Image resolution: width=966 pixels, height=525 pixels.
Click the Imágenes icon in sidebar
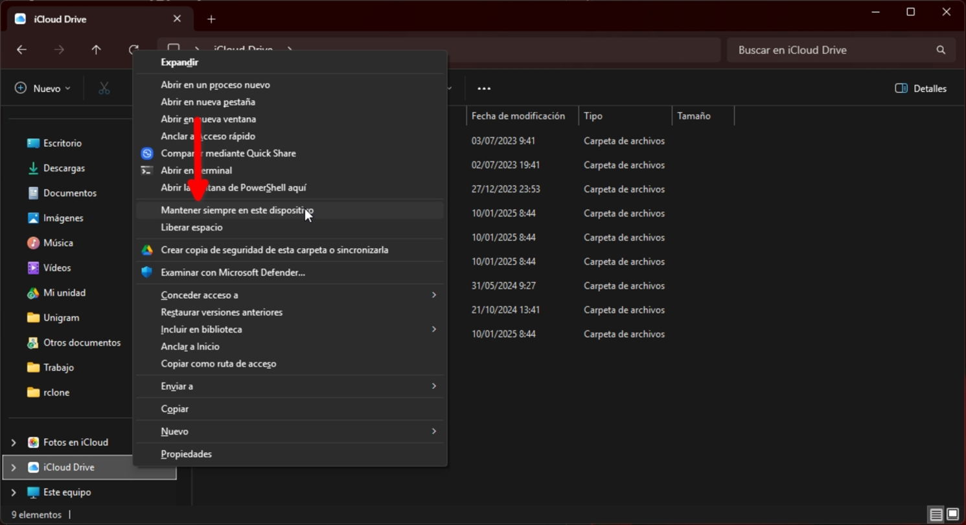pos(33,218)
